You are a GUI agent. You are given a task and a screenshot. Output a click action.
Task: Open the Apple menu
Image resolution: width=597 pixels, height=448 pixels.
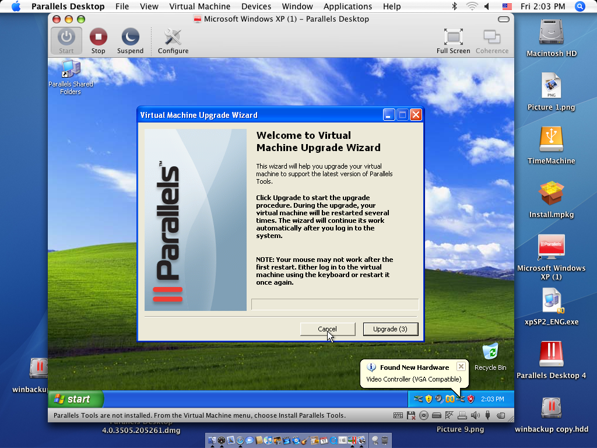(x=16, y=6)
